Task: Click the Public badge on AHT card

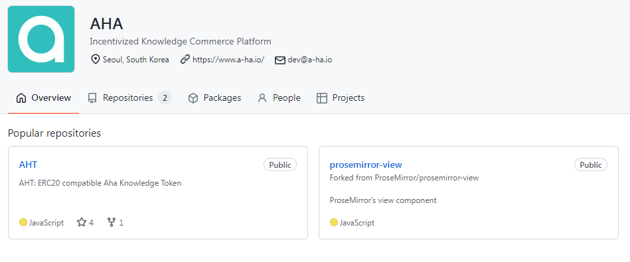Action: (x=280, y=165)
